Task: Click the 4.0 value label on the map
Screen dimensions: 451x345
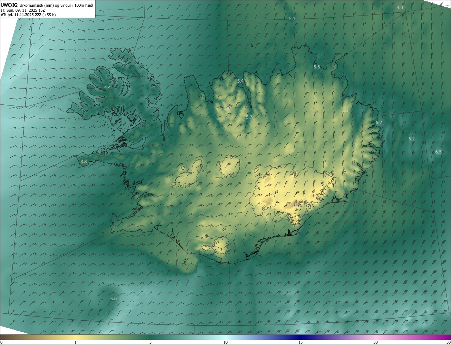Action: coord(400,8)
